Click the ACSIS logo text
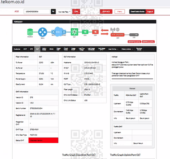 pyautogui.click(x=17, y=11)
